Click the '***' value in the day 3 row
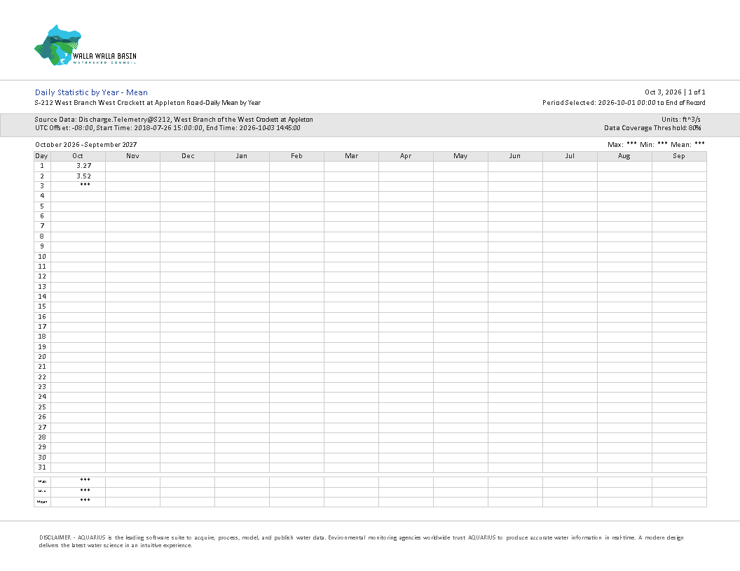Screen dimensions: 740x571 85,185
